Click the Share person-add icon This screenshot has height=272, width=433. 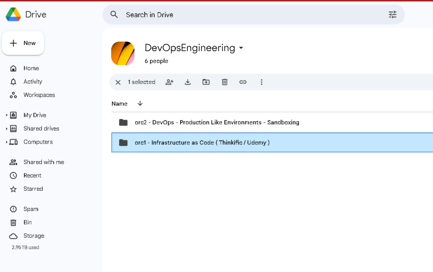coord(169,82)
